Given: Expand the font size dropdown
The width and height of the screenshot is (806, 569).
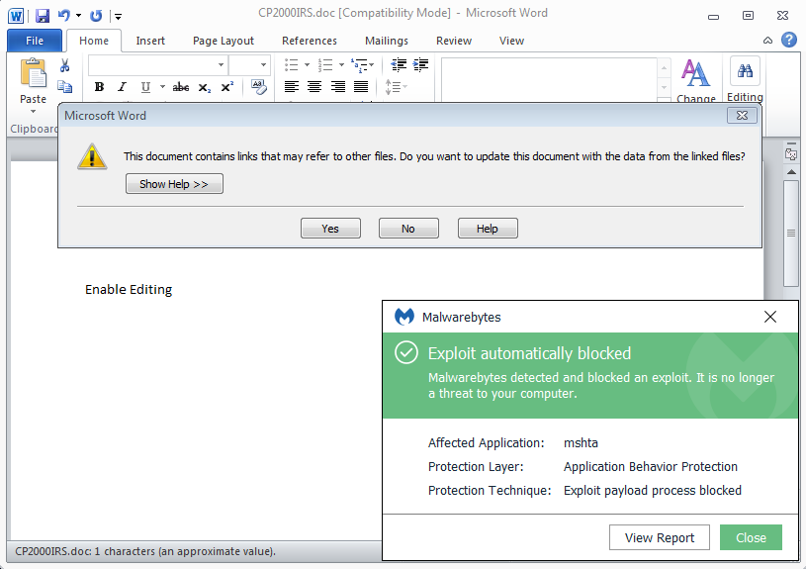Looking at the screenshot, I should (x=263, y=65).
